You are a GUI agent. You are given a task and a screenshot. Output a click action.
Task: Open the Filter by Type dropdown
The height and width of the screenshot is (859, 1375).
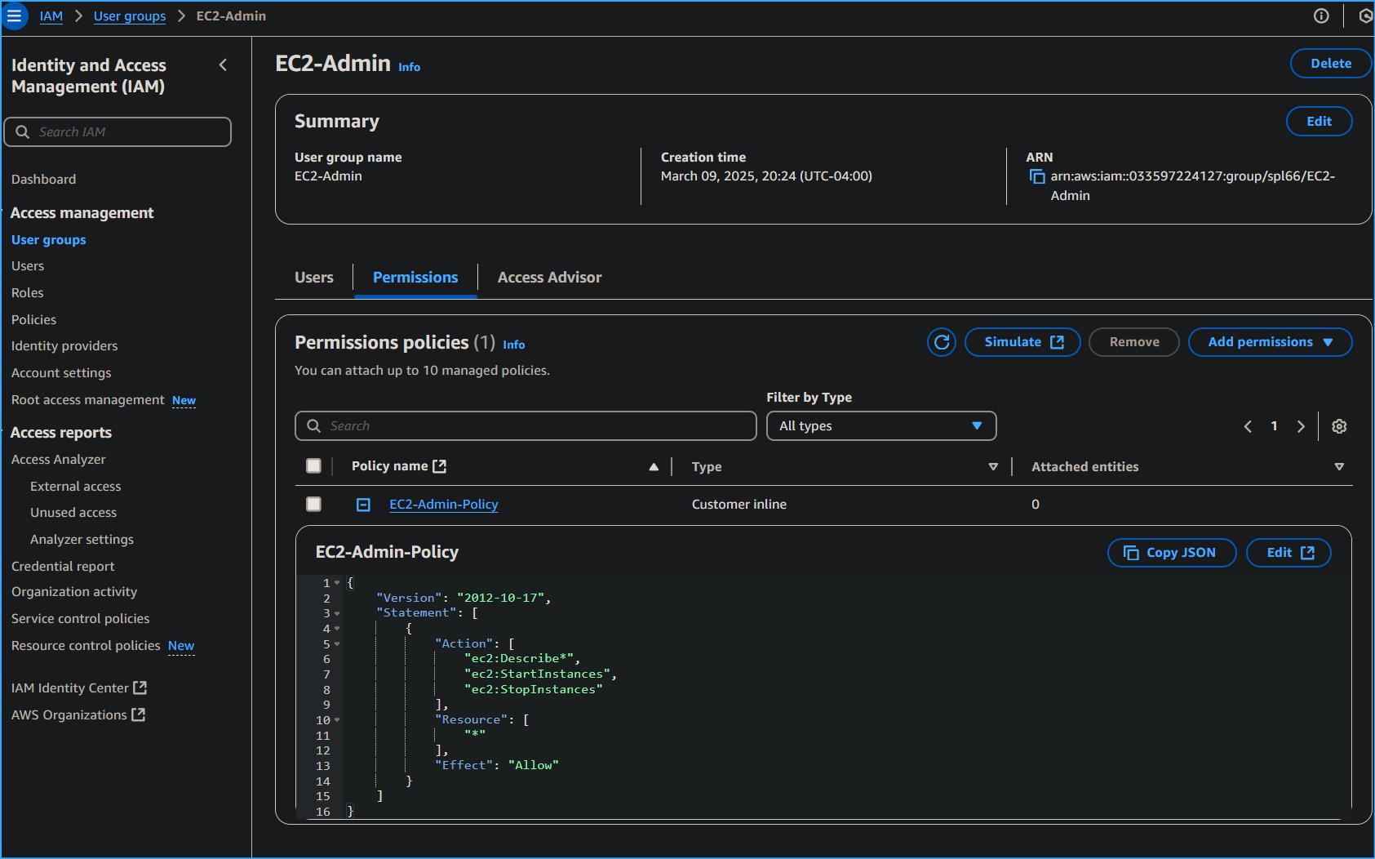pos(880,426)
